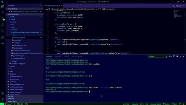Close add-to-group.js in Open Editors list
The image size is (186, 105).
click(9, 12)
